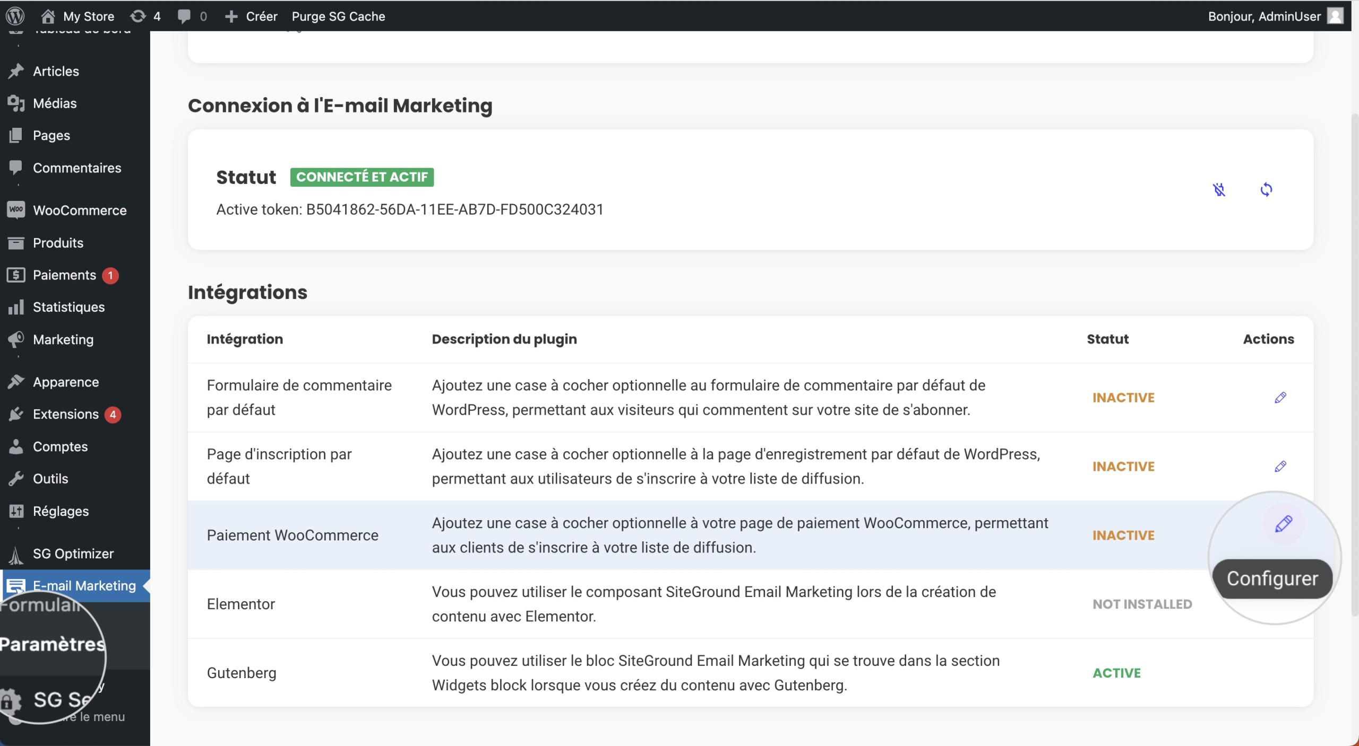Click the Active token value text
Image resolution: width=1359 pixels, height=746 pixels.
454,209
